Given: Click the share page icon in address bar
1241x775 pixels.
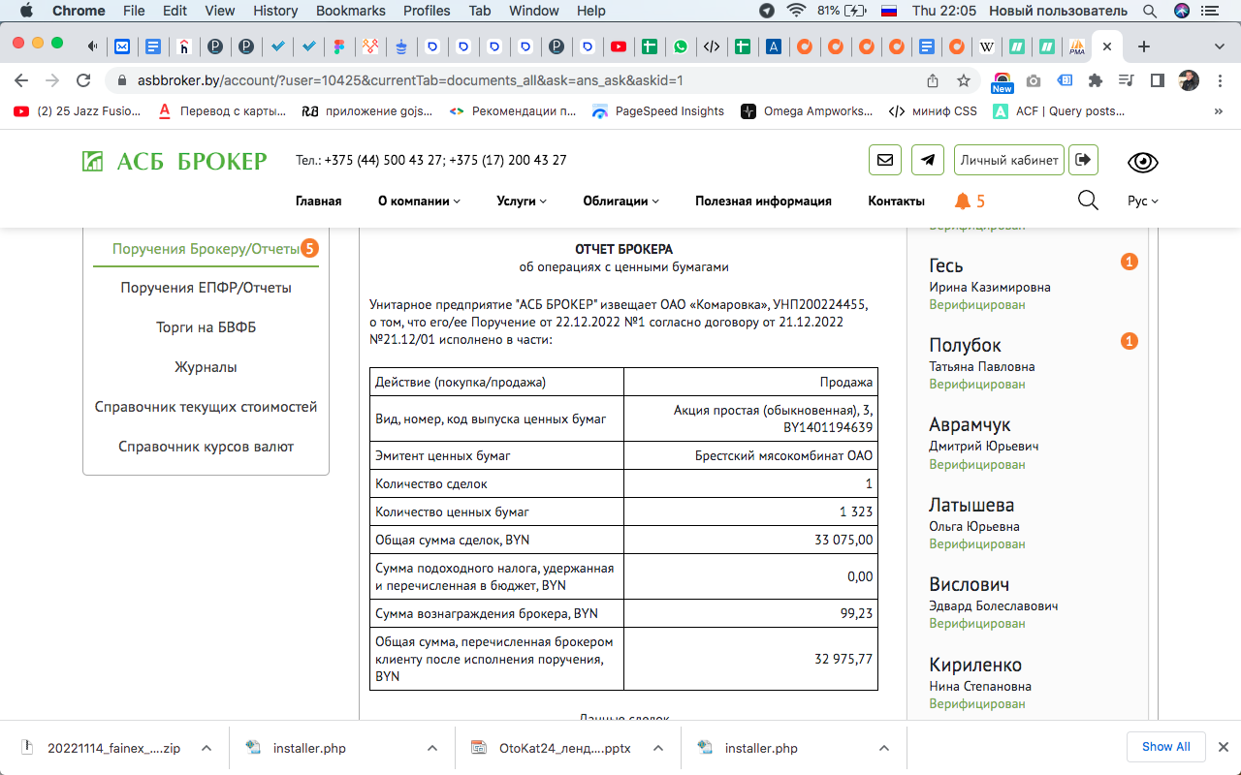Looking at the screenshot, I should point(933,80).
